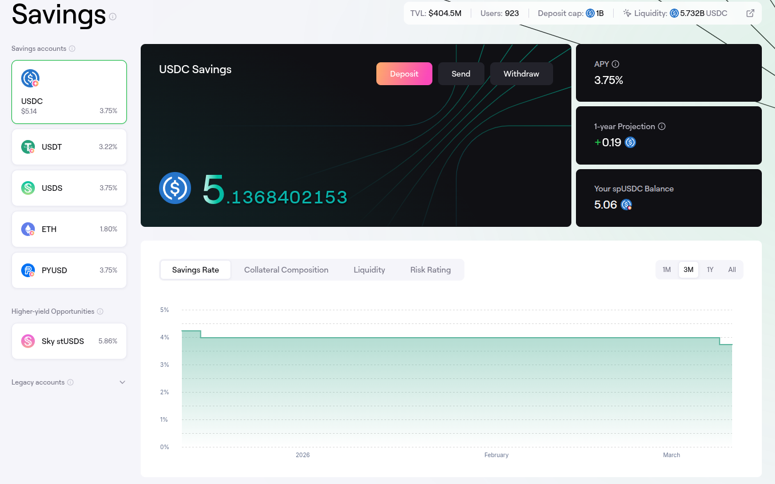
Task: Open the USDT savings account
Action: pyautogui.click(x=69, y=147)
